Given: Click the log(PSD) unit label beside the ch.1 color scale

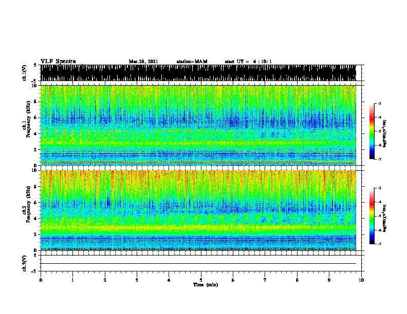Looking at the screenshot, I should pyautogui.click(x=385, y=133).
